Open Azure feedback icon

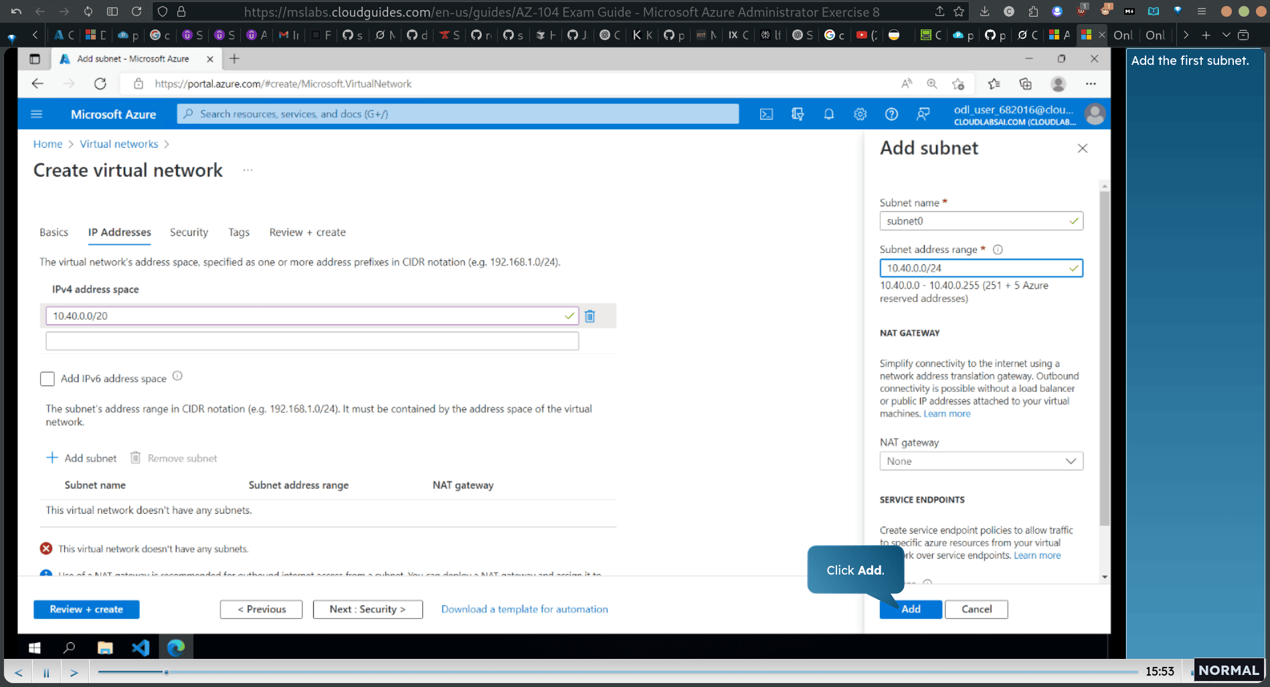pos(923,114)
